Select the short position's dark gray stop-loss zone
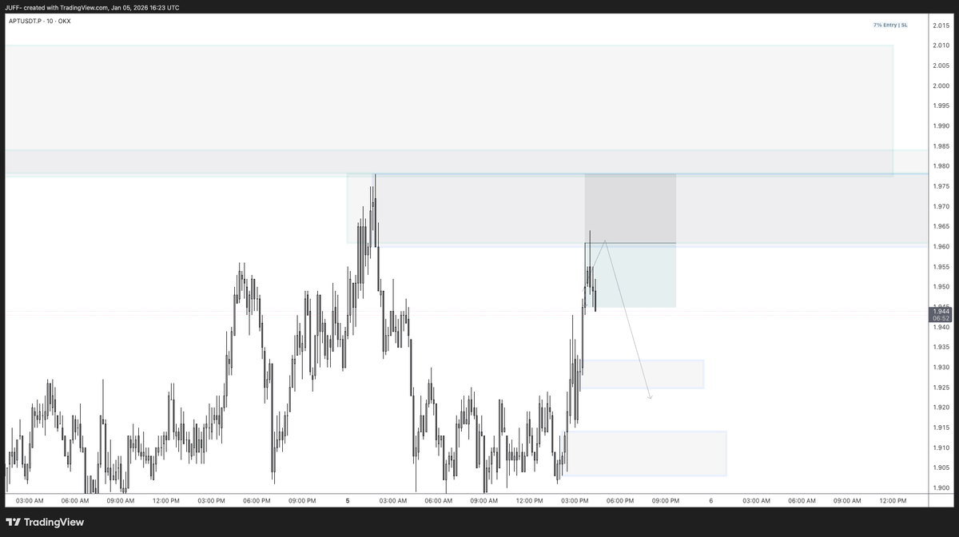 tap(631, 209)
